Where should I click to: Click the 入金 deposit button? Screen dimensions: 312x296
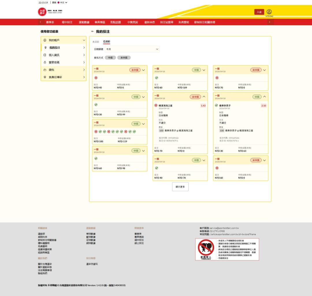(x=259, y=12)
